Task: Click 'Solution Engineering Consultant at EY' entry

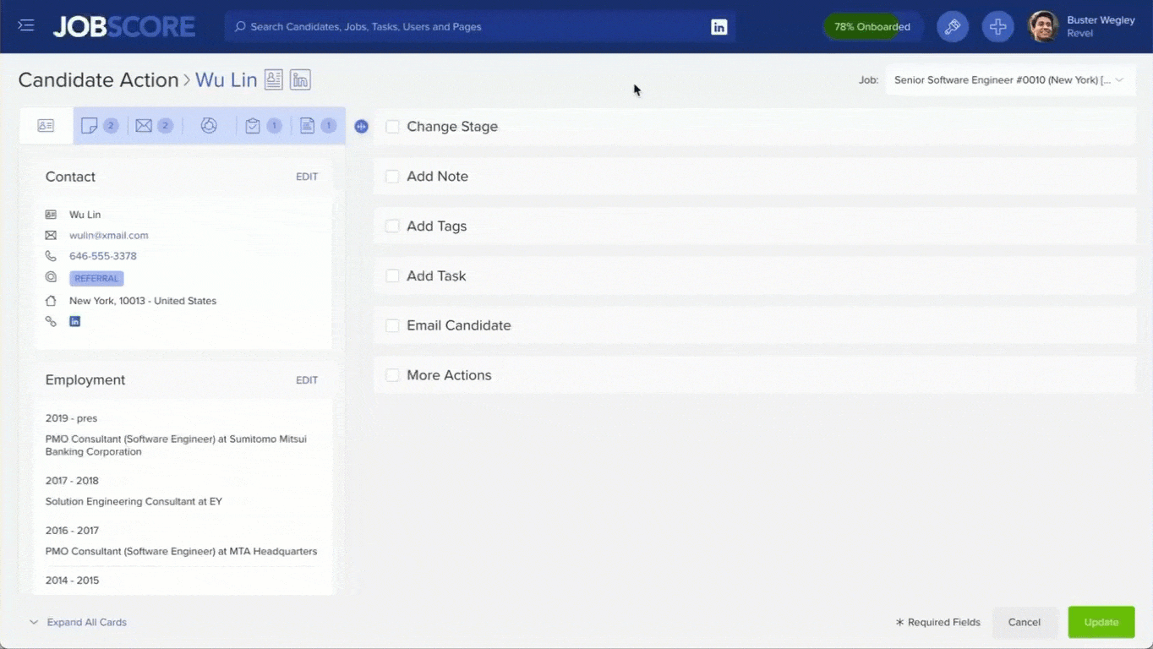Action: click(134, 501)
